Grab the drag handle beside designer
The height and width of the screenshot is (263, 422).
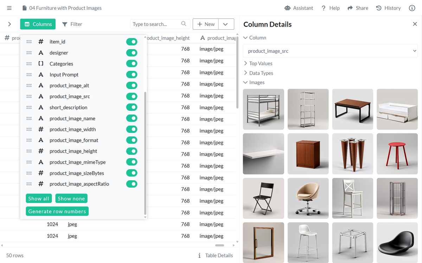pos(29,53)
